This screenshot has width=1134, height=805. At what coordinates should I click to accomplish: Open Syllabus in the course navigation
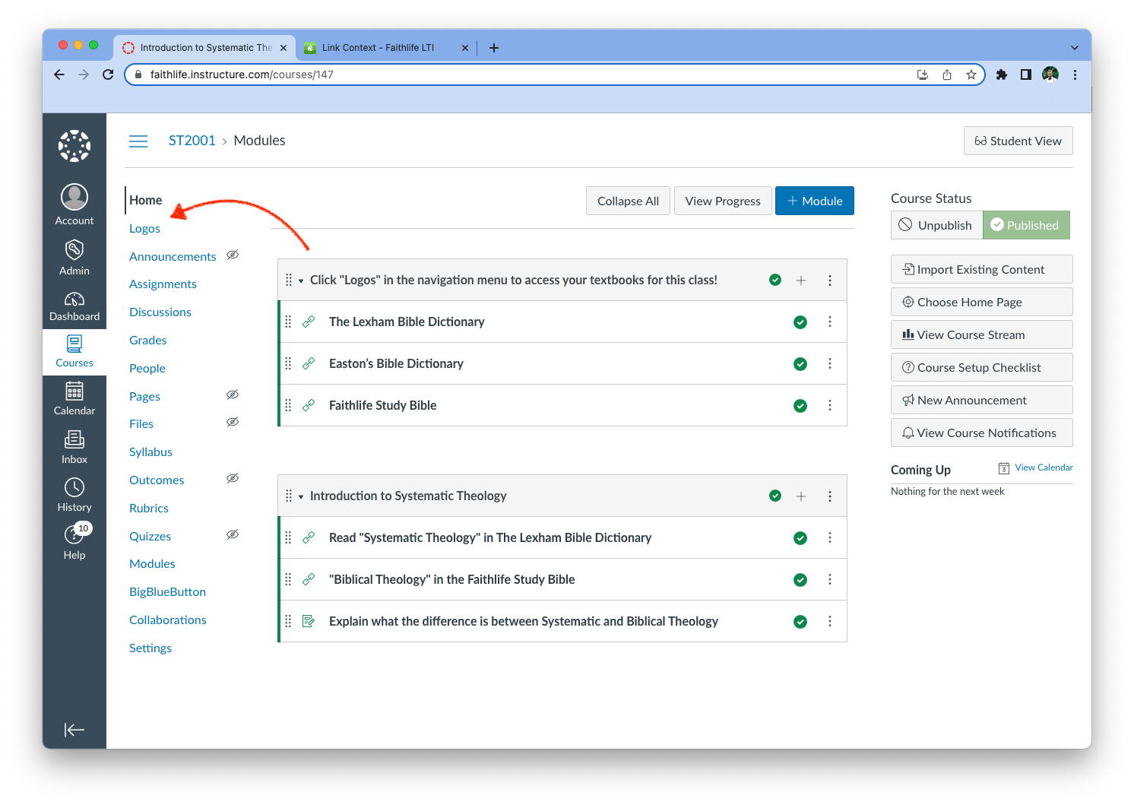pos(150,452)
